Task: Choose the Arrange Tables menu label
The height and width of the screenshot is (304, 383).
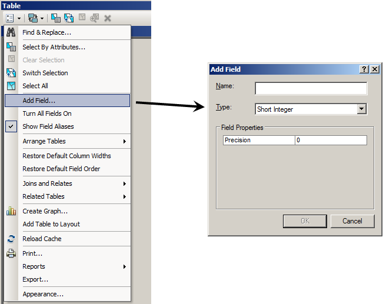Action: coord(44,141)
